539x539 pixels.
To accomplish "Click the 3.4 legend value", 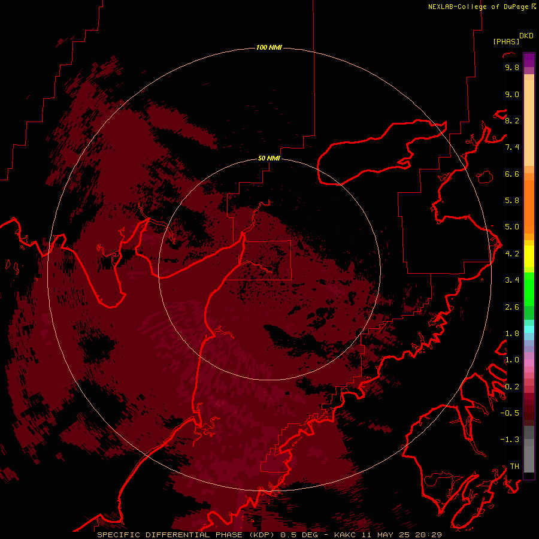I will coord(512,280).
